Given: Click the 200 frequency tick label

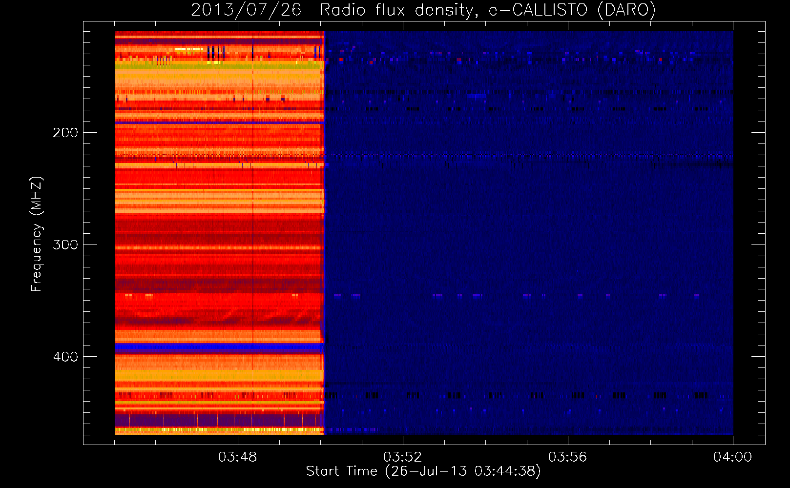Looking at the screenshot, I should 65,133.
